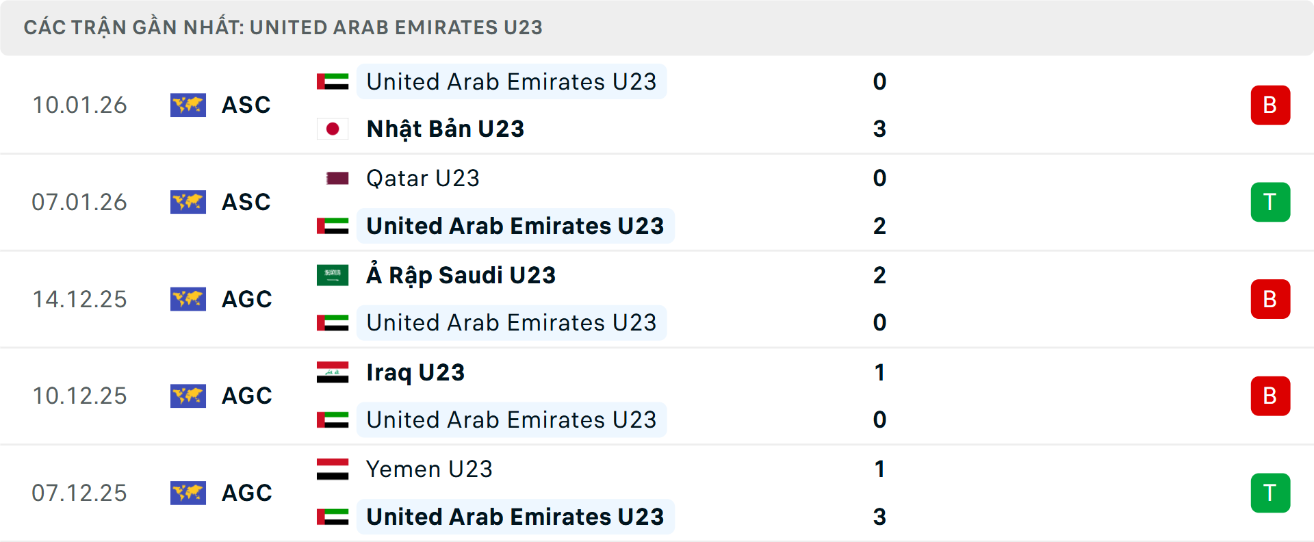Click the red B loss badge for the Japan match
Viewport: 1314px width, 542px height.
1270,105
